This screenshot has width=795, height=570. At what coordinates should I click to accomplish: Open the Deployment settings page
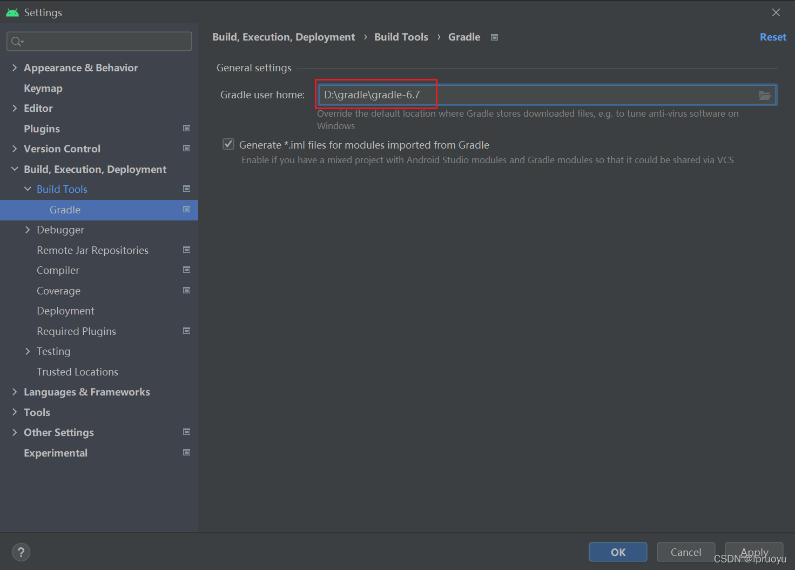click(65, 311)
